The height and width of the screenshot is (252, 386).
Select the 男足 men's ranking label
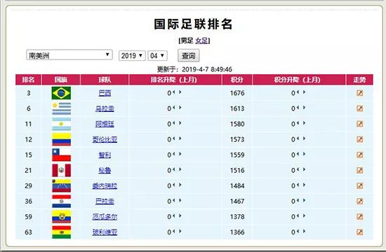coord(187,41)
